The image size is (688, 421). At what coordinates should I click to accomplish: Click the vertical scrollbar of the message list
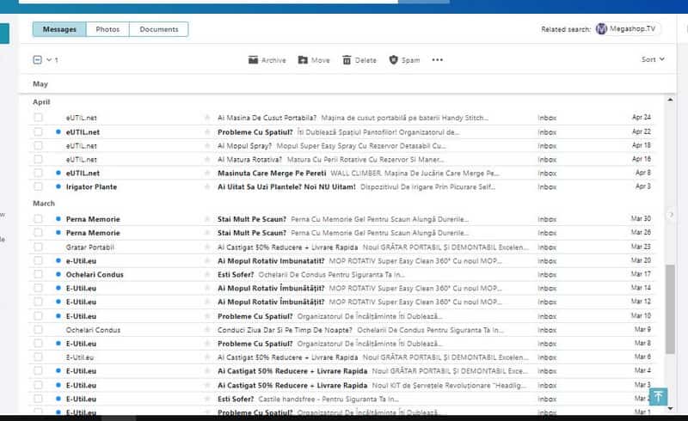(671, 309)
